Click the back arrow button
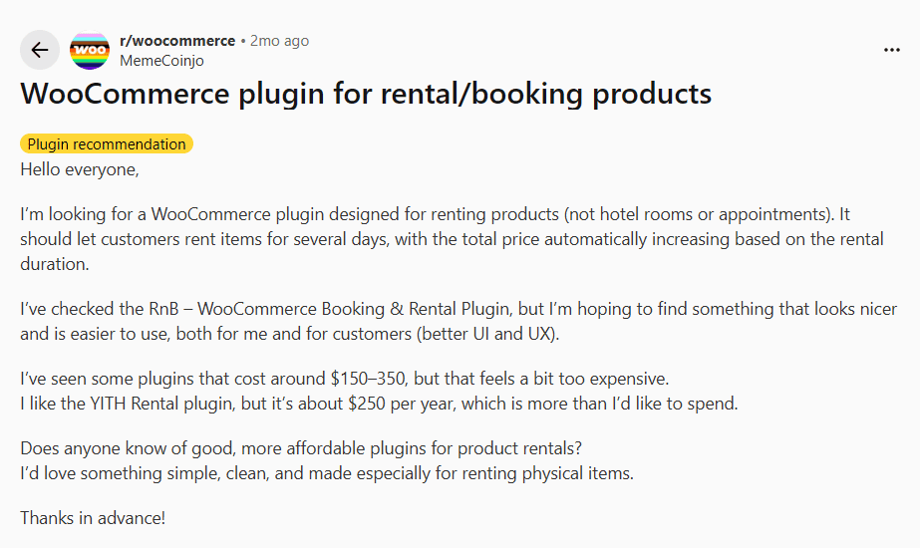Image resolution: width=920 pixels, height=548 pixels. (x=40, y=50)
